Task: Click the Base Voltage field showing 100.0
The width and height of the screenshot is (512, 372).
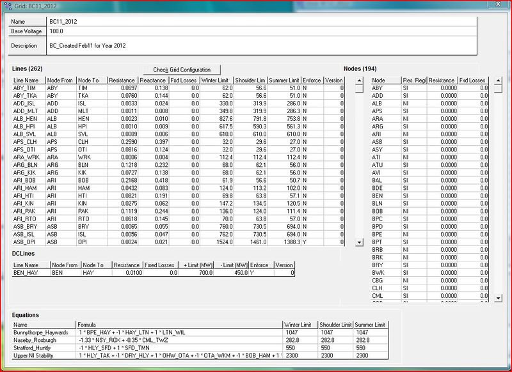Action: [x=262, y=31]
